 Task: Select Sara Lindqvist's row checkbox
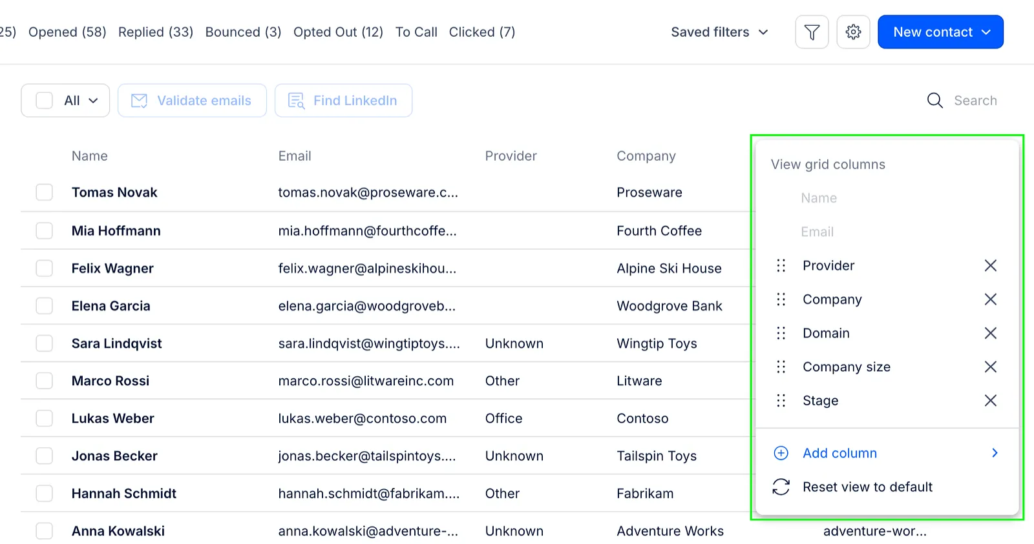click(44, 343)
